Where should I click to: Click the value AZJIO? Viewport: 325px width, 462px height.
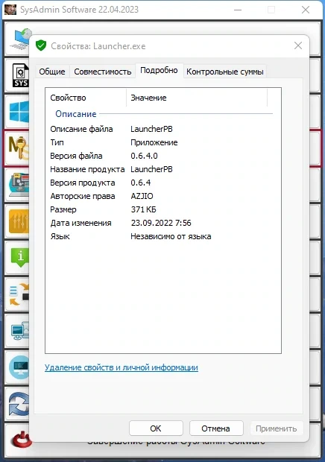tap(142, 196)
